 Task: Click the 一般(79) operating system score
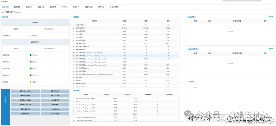(34, 82)
